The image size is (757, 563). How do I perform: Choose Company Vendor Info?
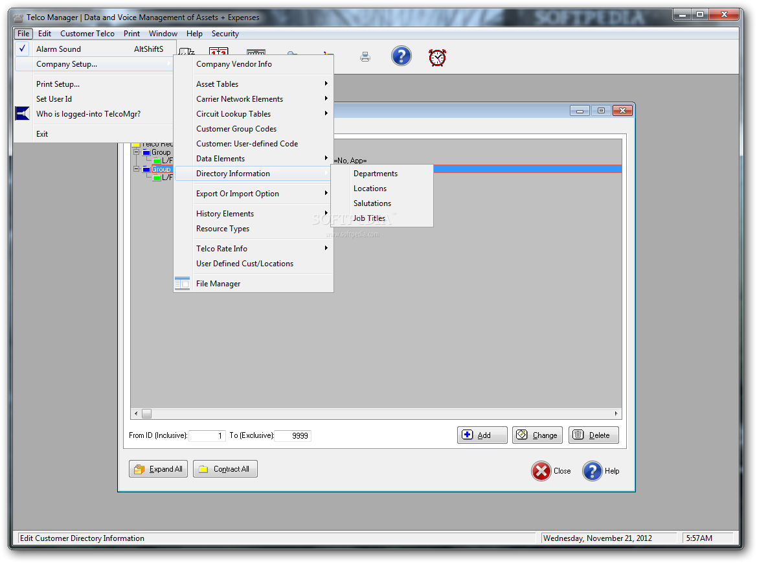click(253, 63)
